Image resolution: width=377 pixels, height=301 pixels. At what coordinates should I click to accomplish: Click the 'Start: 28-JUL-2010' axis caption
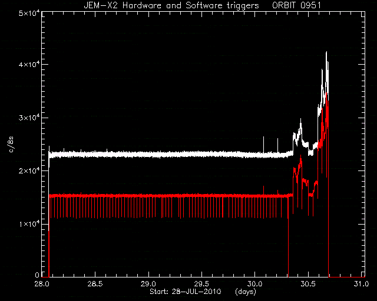coord(185,292)
